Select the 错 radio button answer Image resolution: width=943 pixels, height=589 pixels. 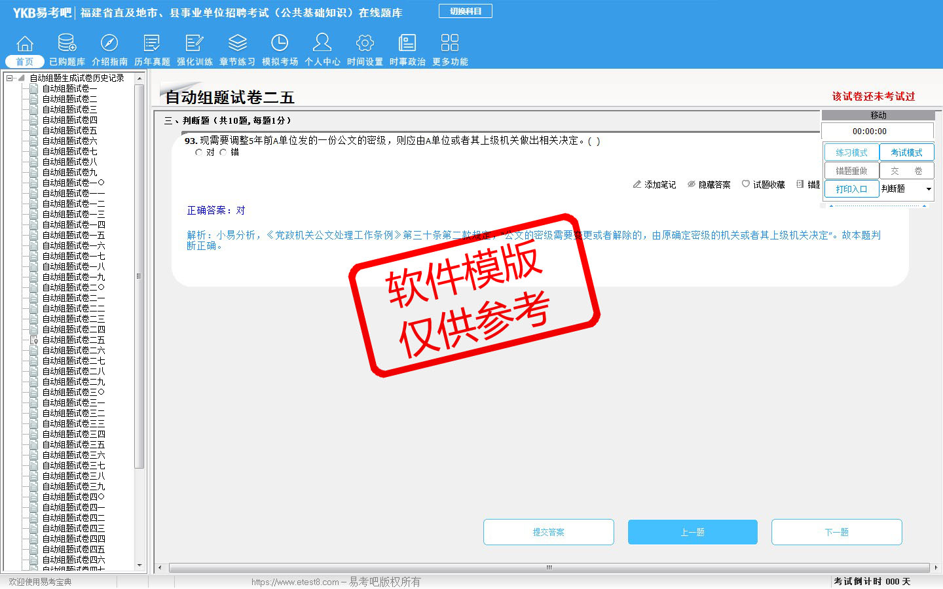pyautogui.click(x=223, y=152)
